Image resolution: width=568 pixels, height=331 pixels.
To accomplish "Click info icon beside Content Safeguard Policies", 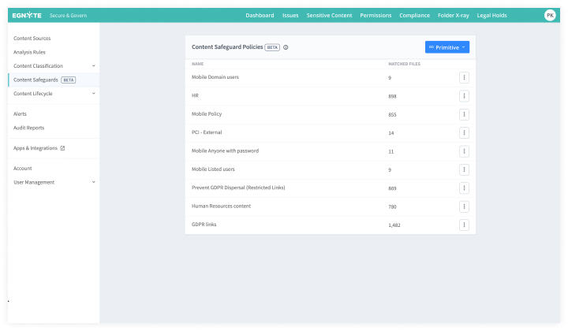I will pyautogui.click(x=286, y=47).
